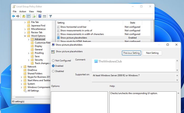
Task: Click the Show horizontal scroll bar policy icon
Action: pos(58,27)
